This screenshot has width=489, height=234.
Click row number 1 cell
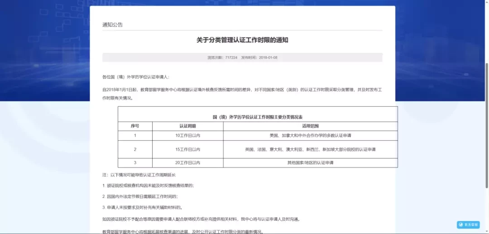click(135, 135)
